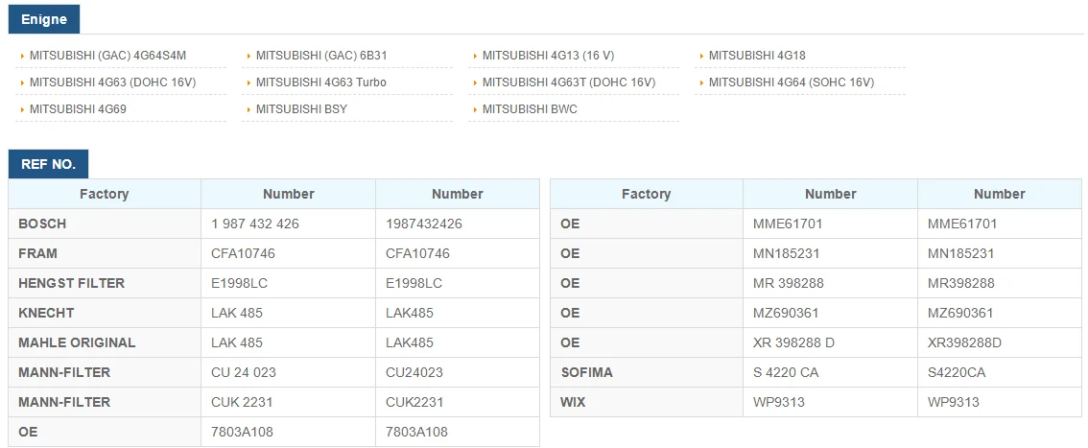This screenshot has height=448, width=1088.
Task: Select the MITSUBISHI 4G63T (DOHC 16V) link
Action: click(x=569, y=82)
